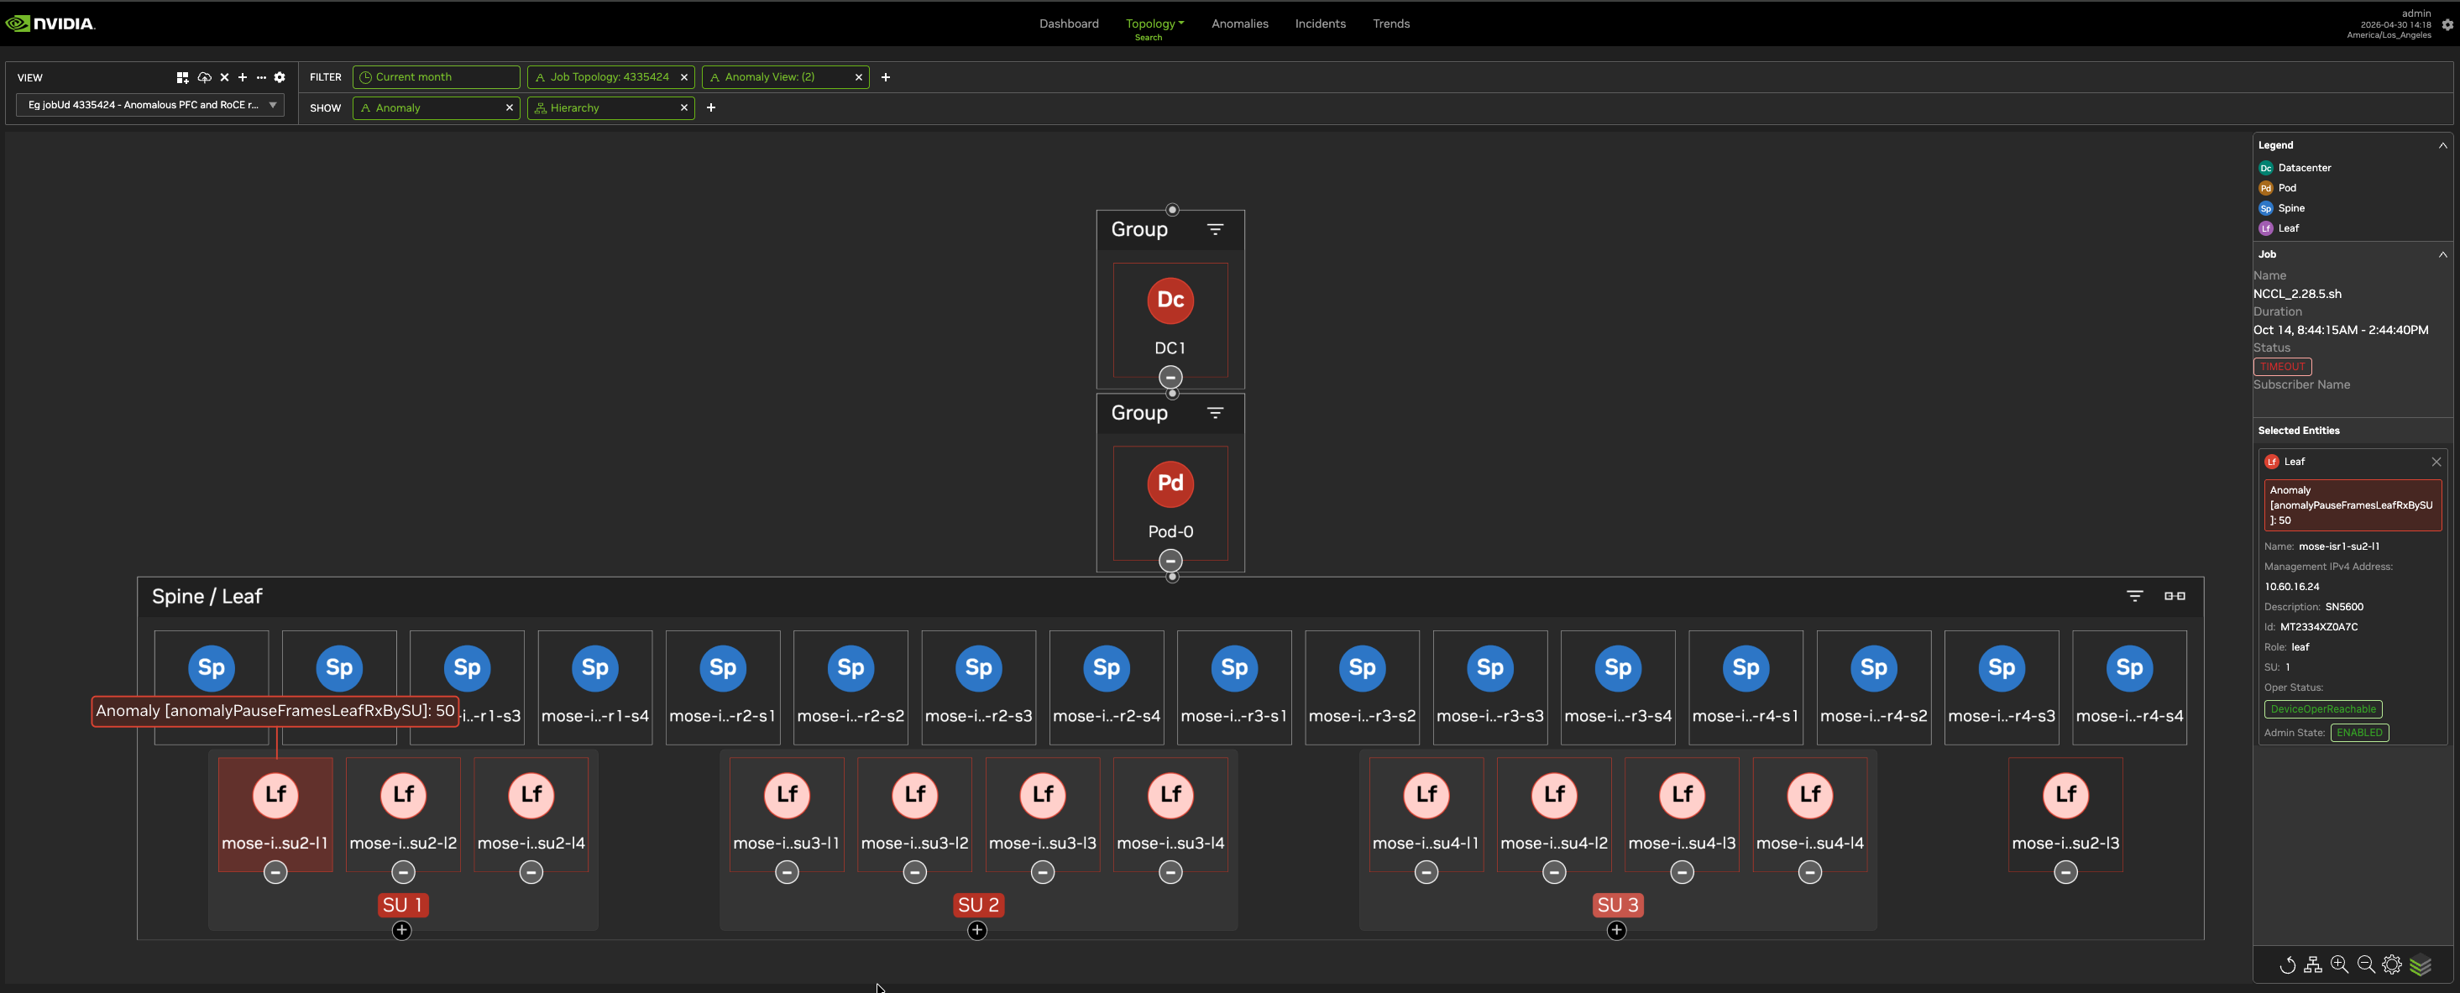Remove the Anomaly show chip

[x=509, y=108]
